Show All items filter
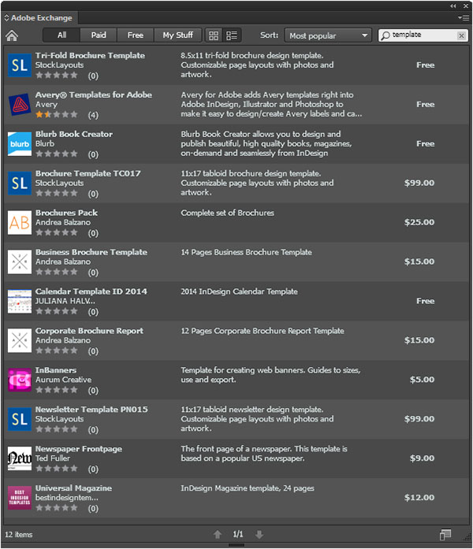 61,35
